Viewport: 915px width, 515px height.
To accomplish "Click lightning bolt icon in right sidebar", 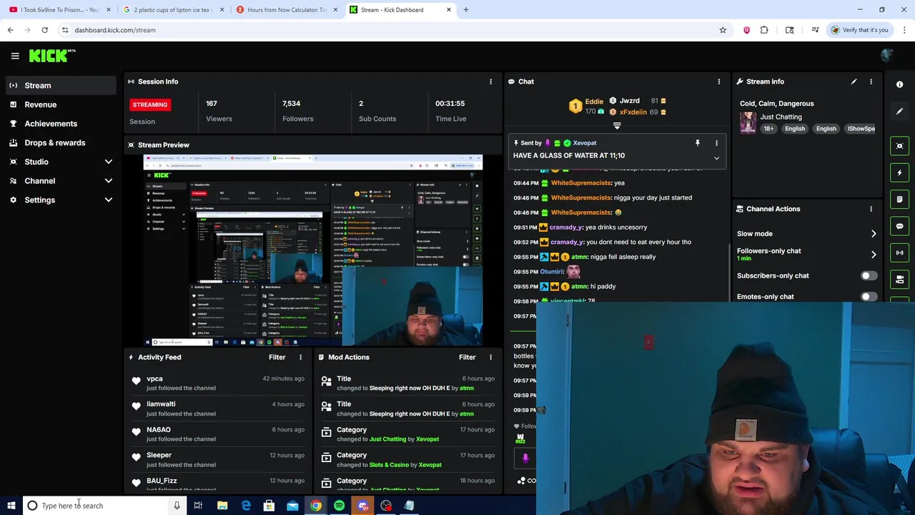I will (900, 172).
